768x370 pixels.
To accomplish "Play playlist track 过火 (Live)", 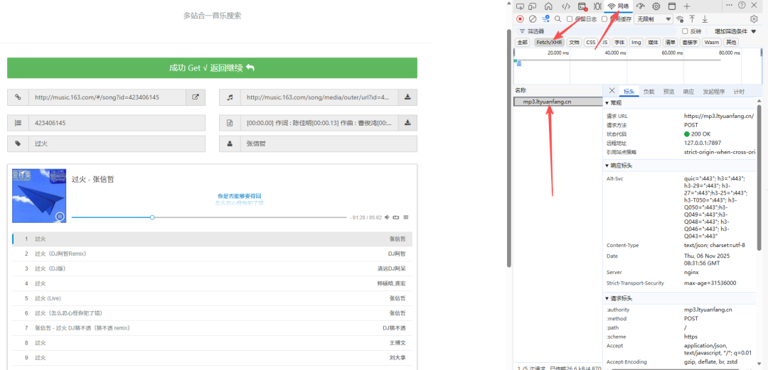I will 212,298.
